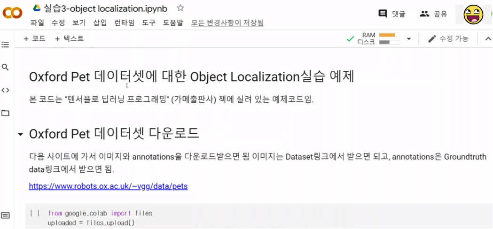The height and width of the screenshot is (229, 493).
Task: Add a code cell with + 코드
Action: 35,38
